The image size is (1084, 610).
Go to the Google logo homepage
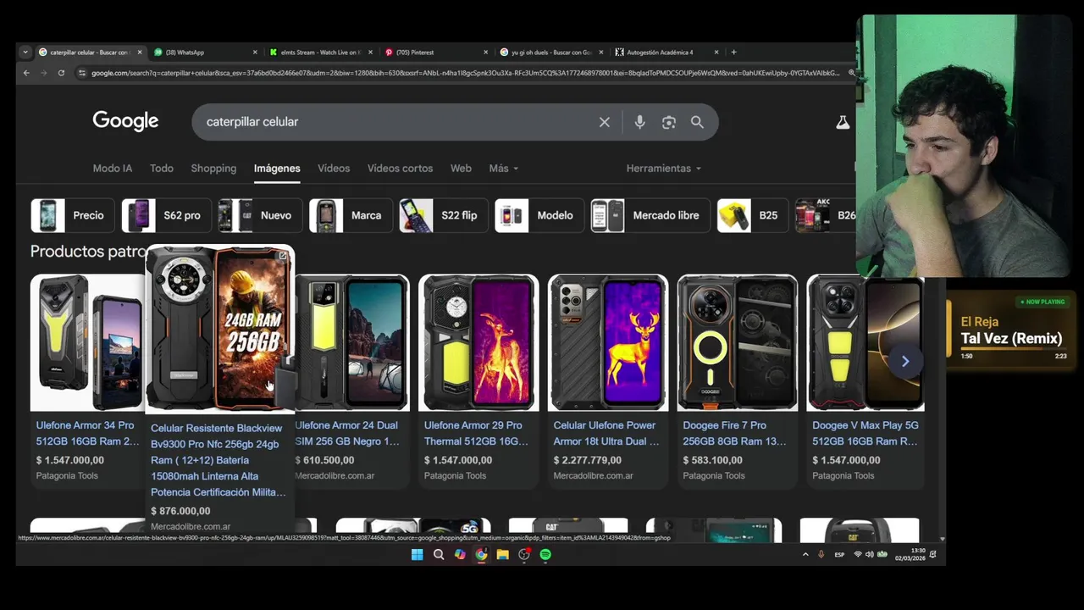coord(125,121)
